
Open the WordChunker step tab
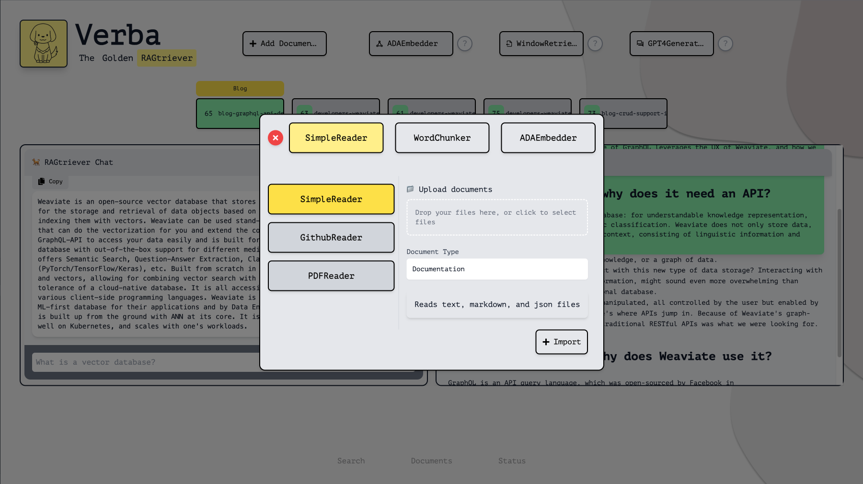(442, 138)
